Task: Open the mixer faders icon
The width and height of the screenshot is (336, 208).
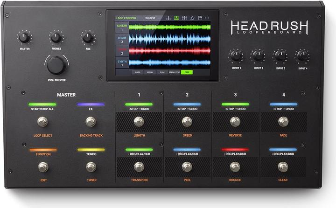Action: (184, 18)
